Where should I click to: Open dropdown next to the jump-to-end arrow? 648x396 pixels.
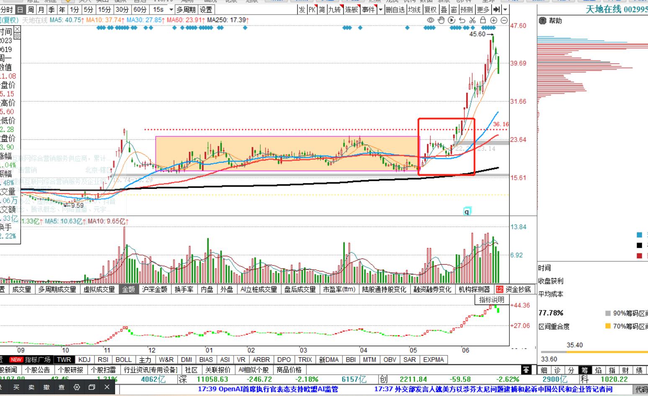coord(505,10)
